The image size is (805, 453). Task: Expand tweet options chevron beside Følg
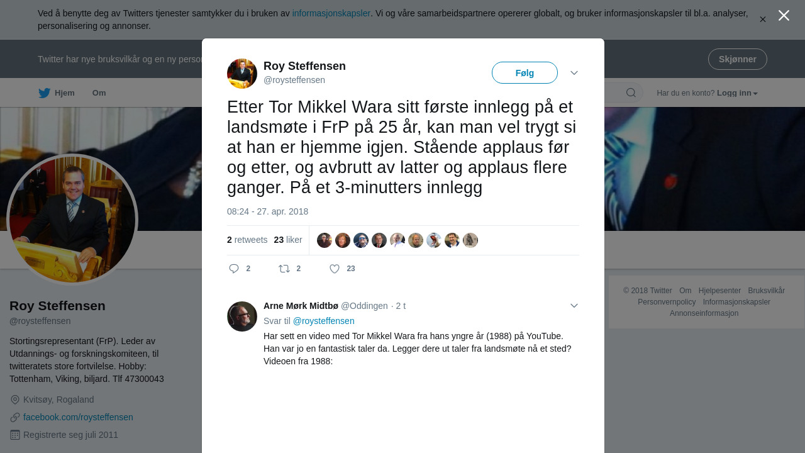tap(574, 73)
